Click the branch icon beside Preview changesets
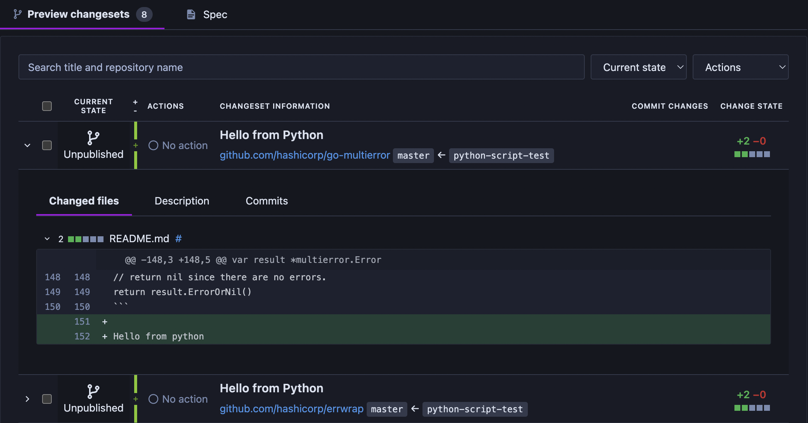The image size is (808, 423). (17, 14)
